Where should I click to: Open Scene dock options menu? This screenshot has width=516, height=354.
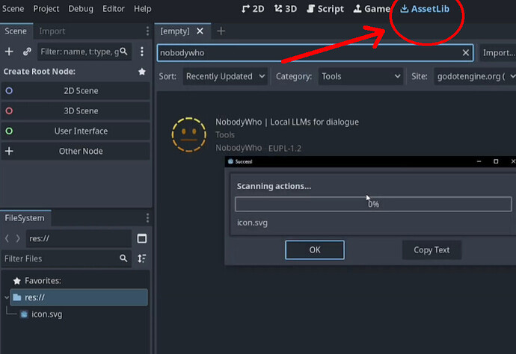147,31
